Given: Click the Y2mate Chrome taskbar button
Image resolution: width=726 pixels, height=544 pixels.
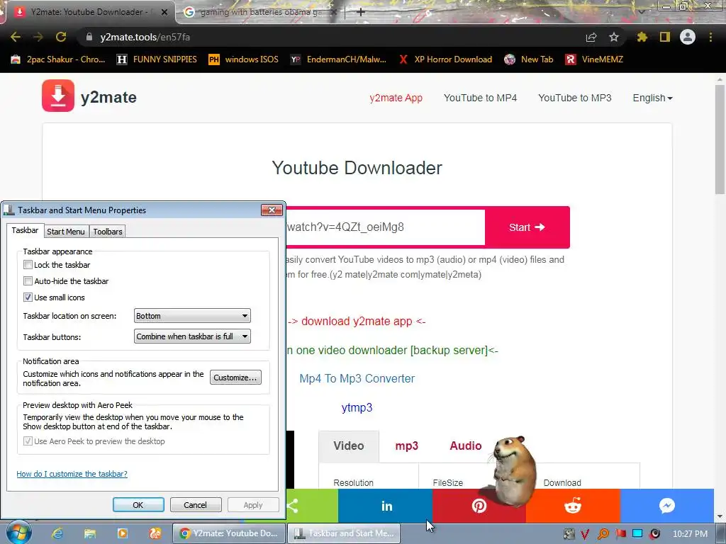Looking at the screenshot, I should tap(229, 533).
